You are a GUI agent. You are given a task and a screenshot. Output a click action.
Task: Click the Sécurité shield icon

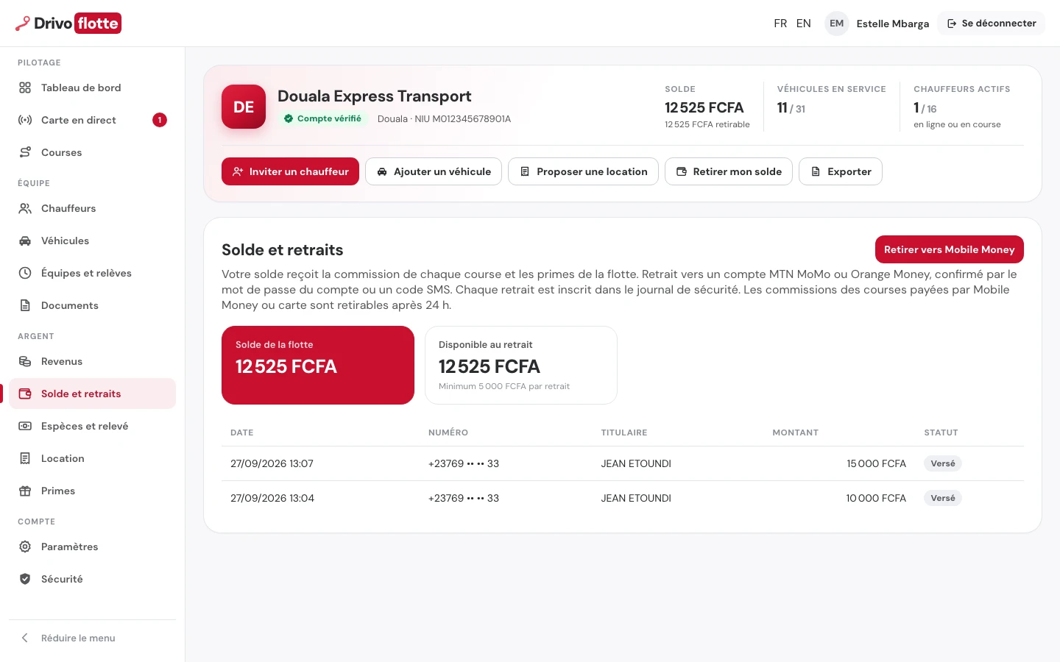[x=25, y=579]
